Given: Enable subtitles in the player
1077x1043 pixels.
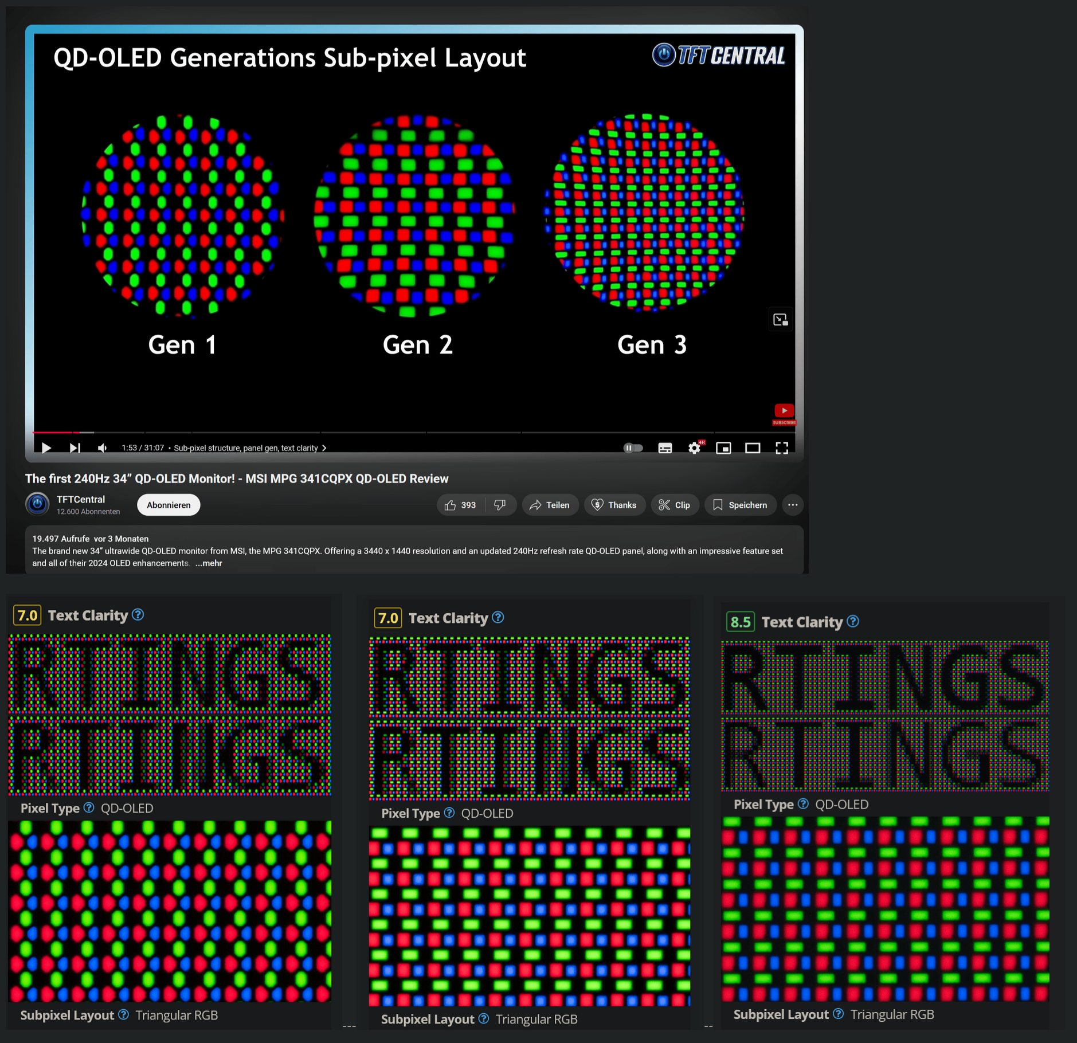Looking at the screenshot, I should point(665,448).
